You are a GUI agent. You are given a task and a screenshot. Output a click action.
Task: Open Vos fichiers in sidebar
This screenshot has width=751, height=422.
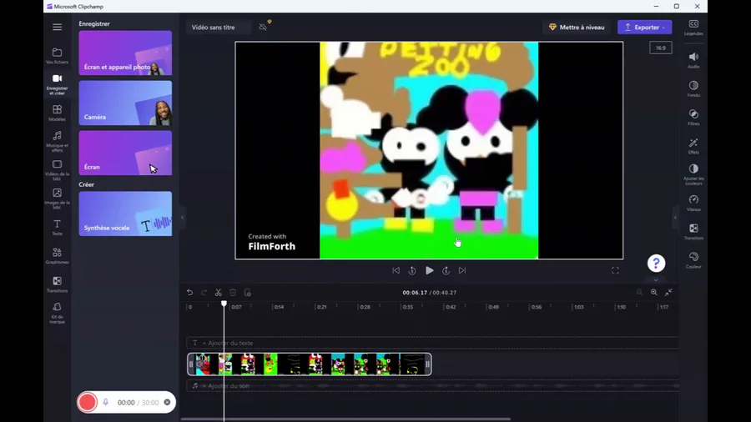[57, 56]
